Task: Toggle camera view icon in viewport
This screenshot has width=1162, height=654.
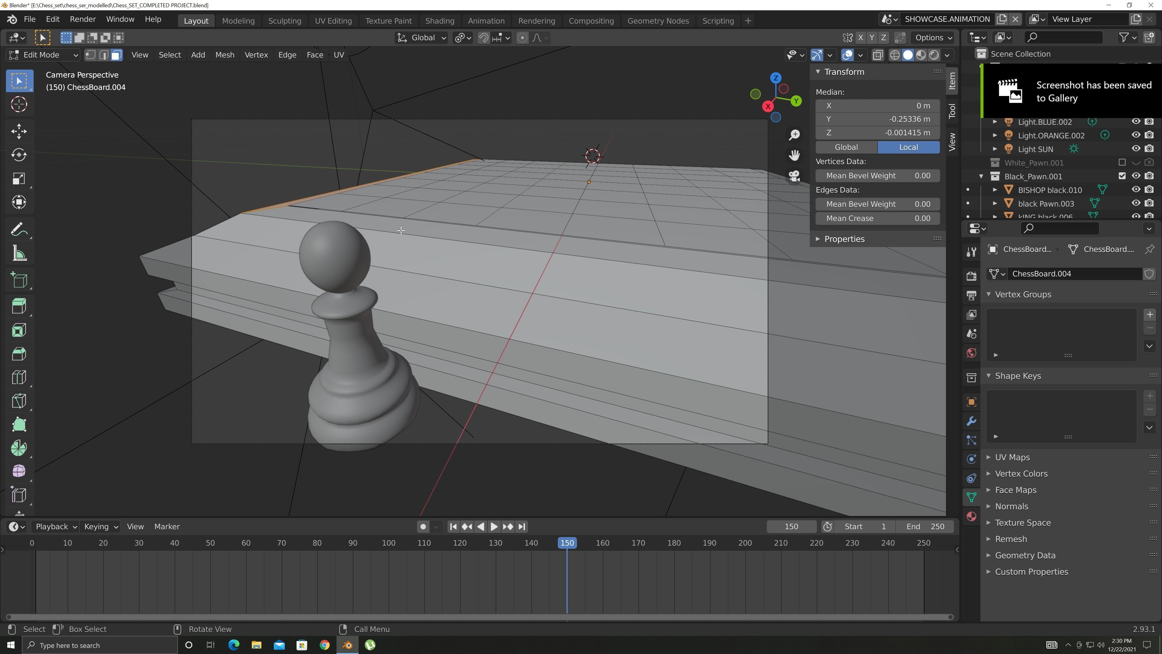Action: 794,176
